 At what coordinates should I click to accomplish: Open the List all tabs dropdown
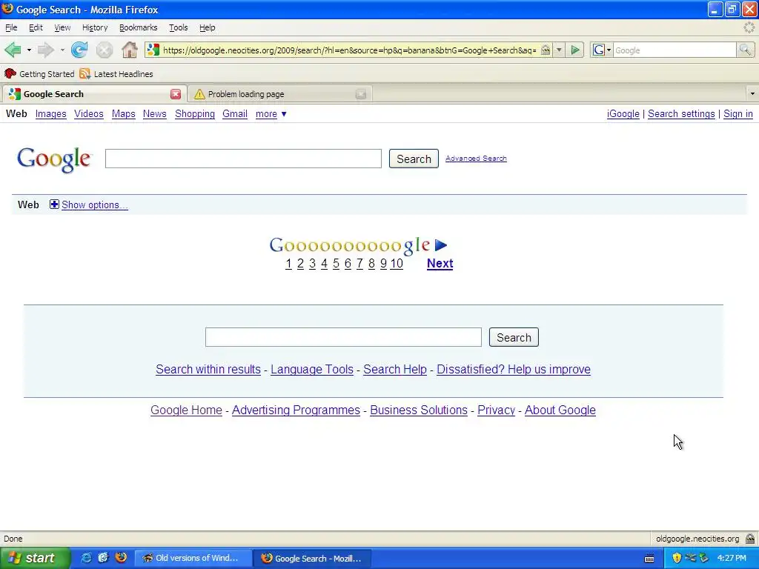752,94
